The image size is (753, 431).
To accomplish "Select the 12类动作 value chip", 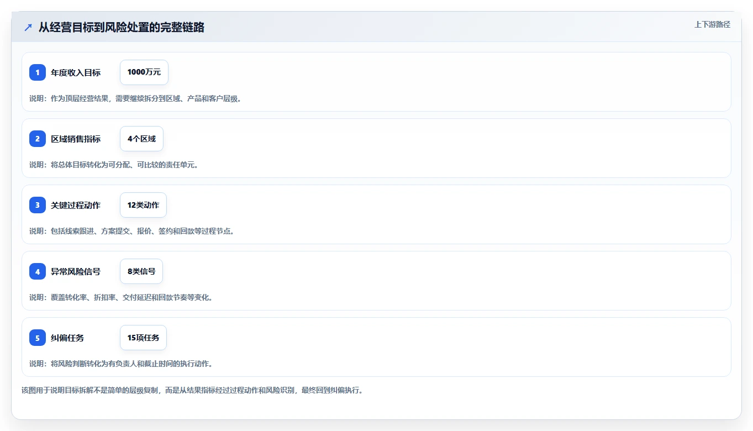I will pyautogui.click(x=143, y=205).
